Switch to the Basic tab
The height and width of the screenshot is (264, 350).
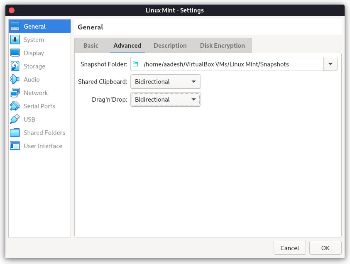tap(91, 46)
